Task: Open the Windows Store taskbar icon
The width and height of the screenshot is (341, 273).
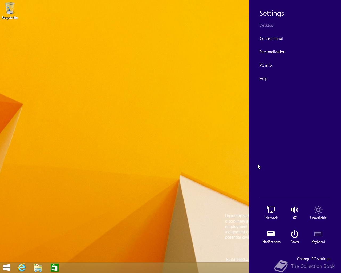Action: click(x=55, y=268)
